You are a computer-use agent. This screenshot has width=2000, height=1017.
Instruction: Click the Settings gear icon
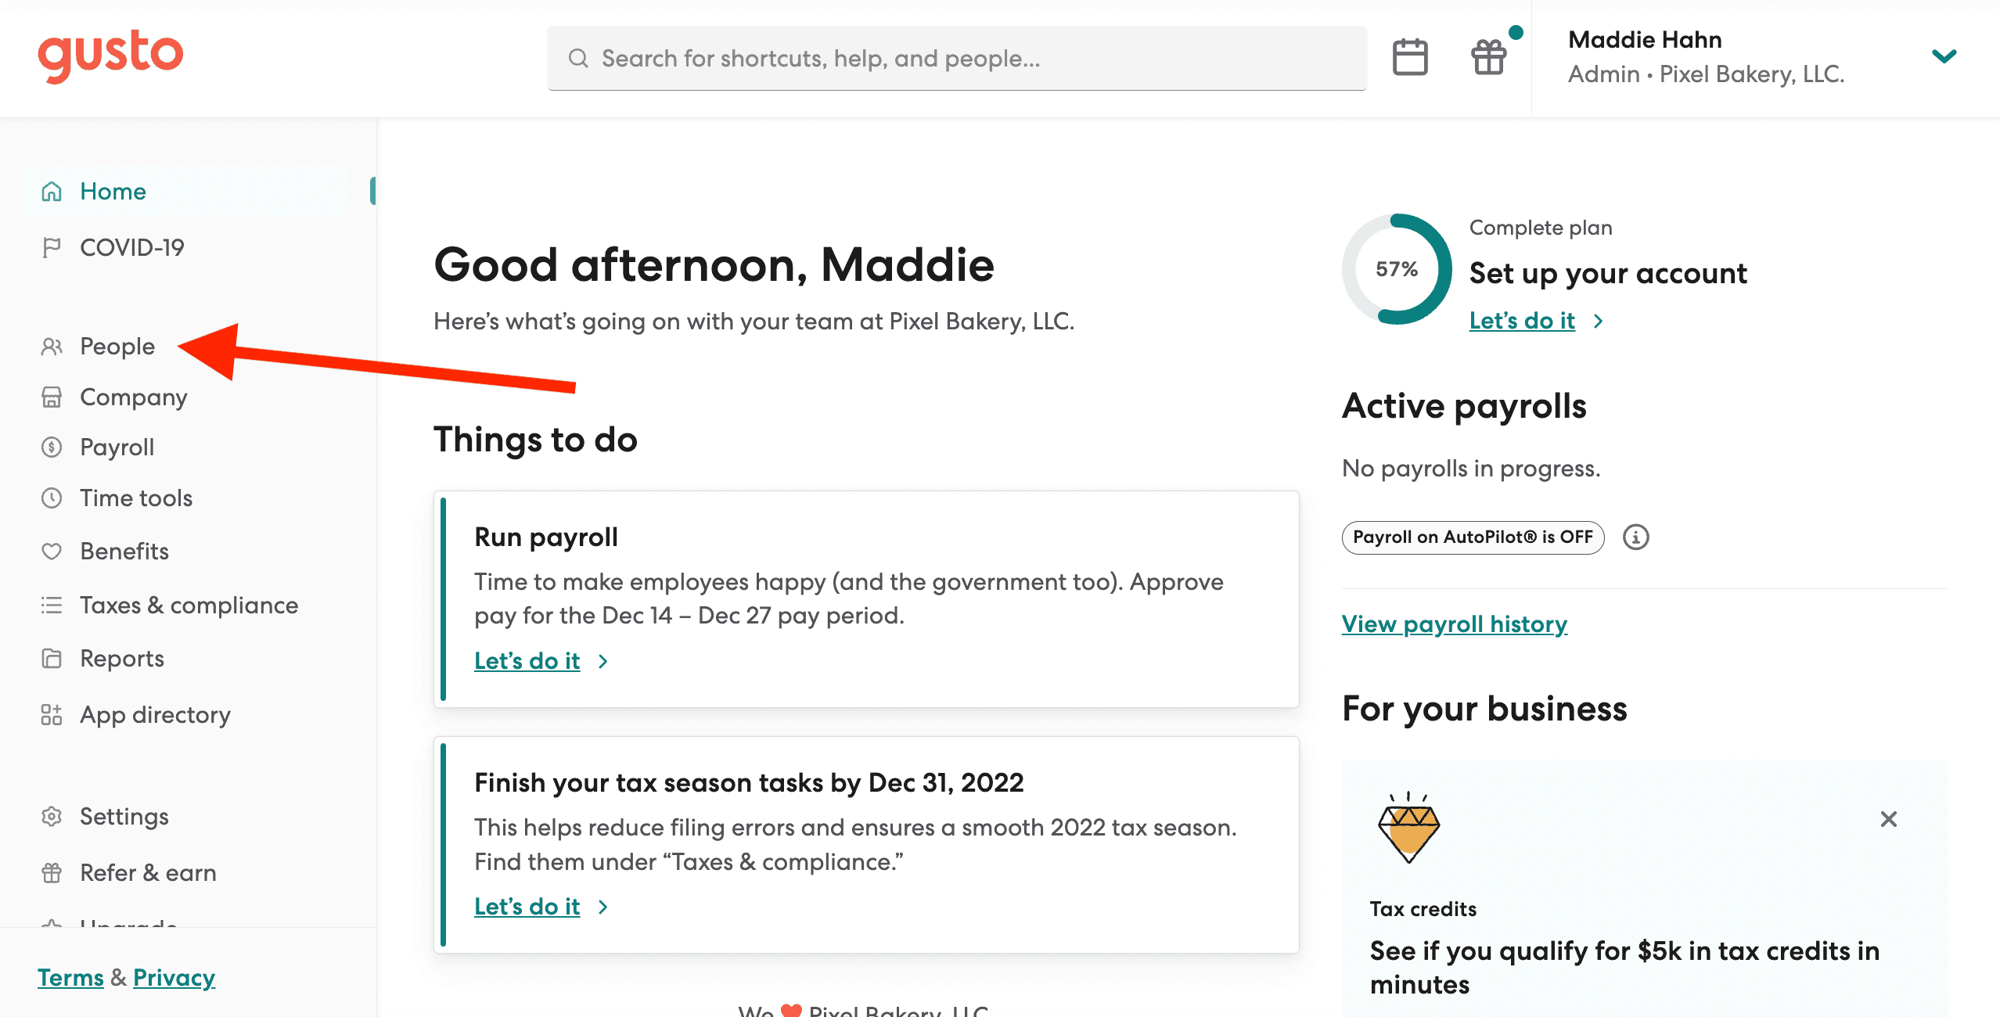click(52, 817)
